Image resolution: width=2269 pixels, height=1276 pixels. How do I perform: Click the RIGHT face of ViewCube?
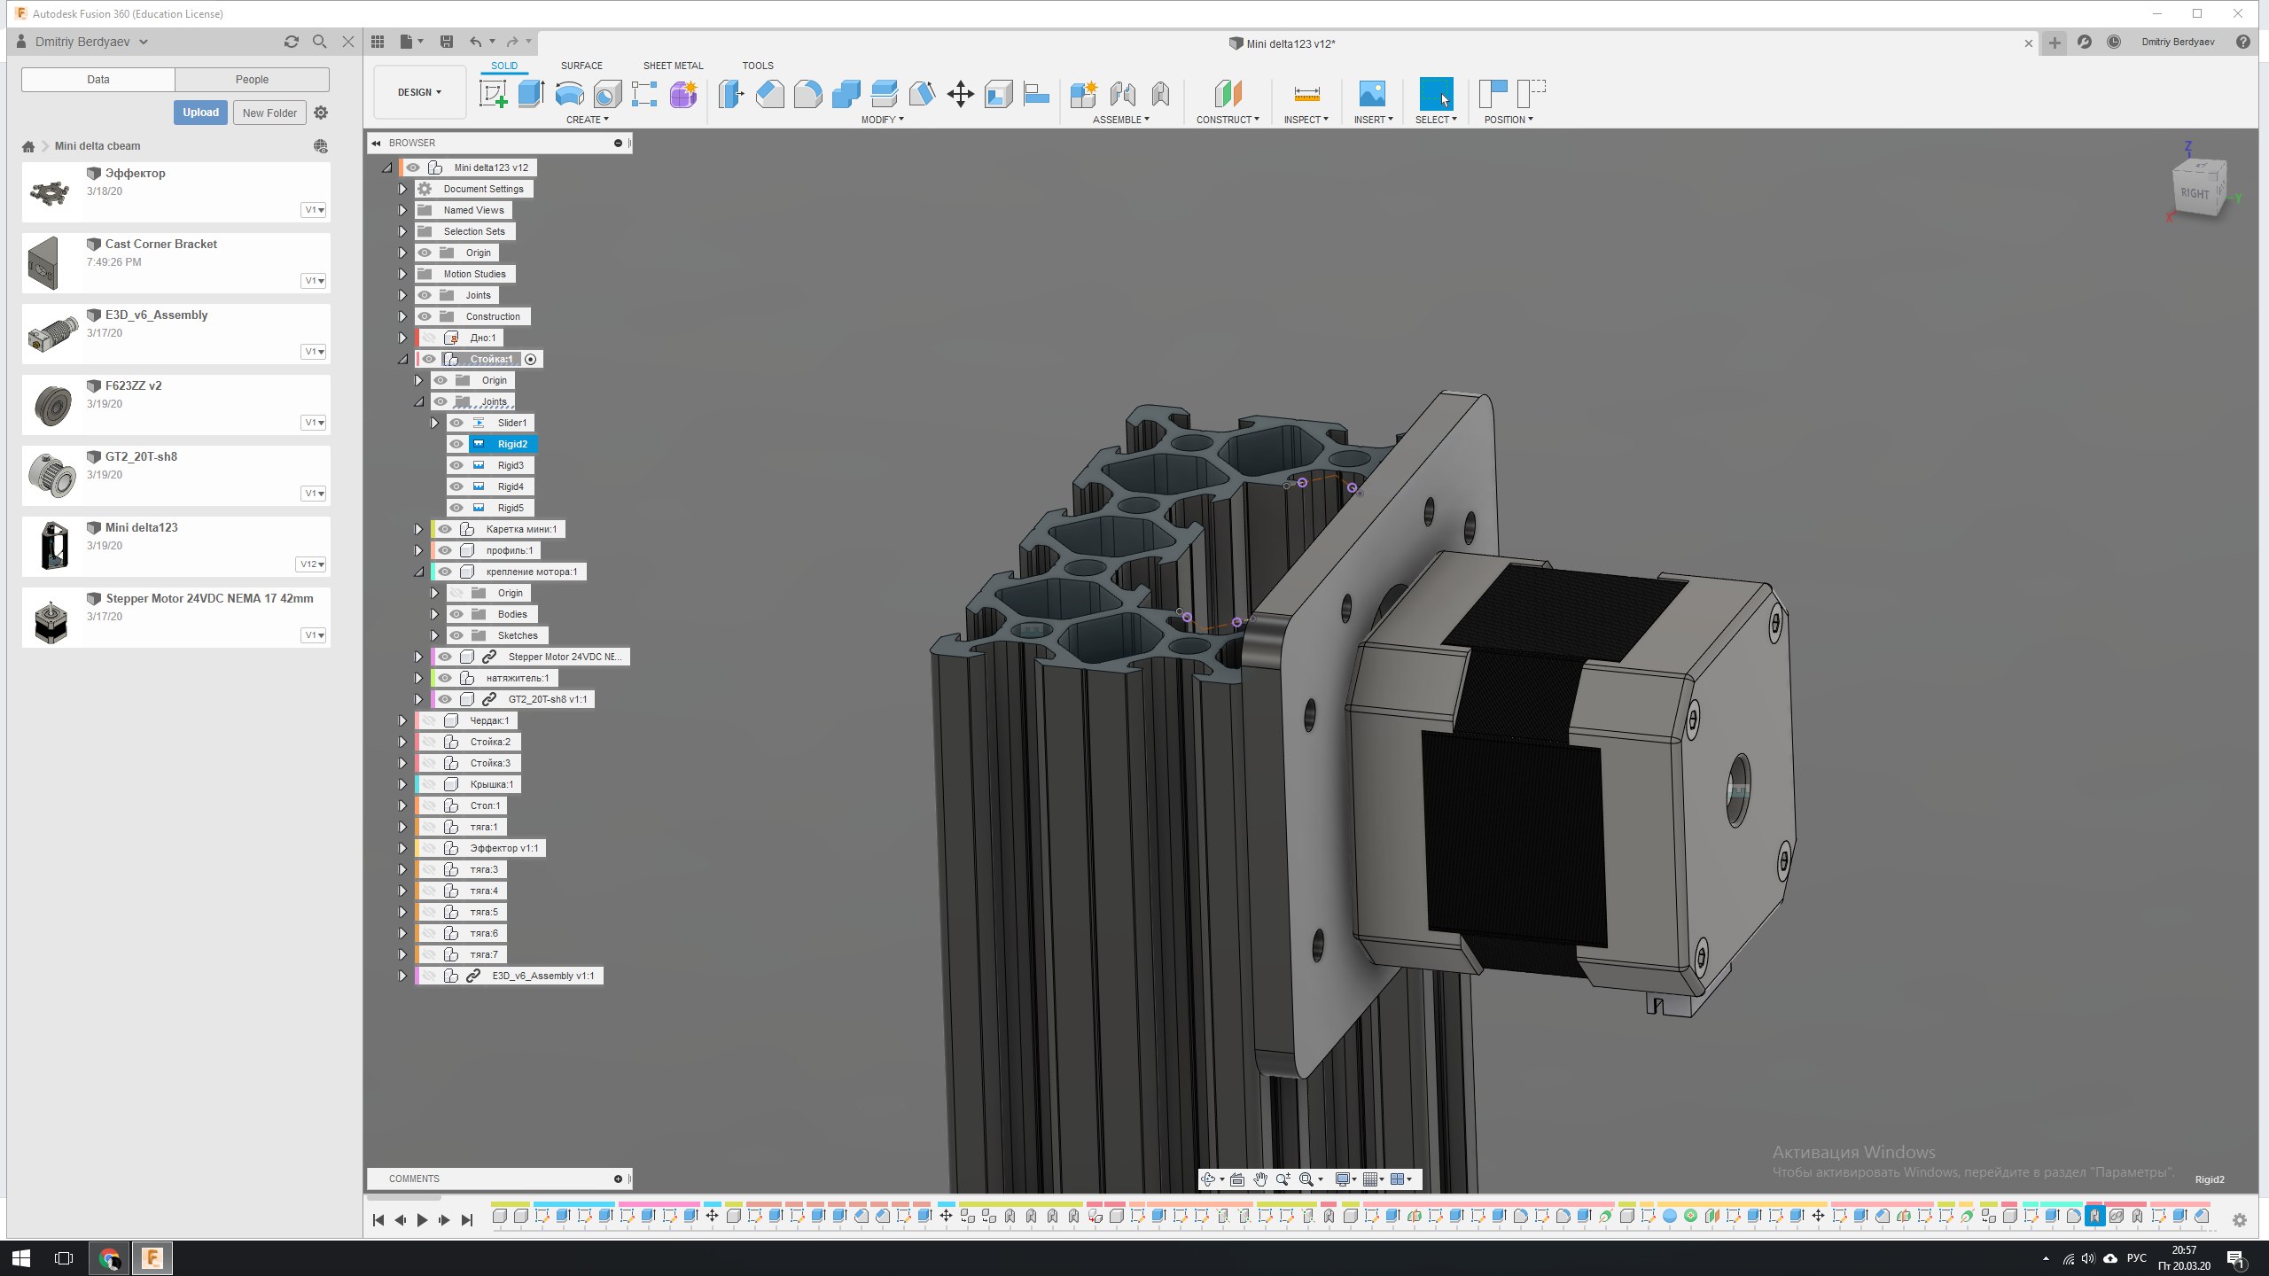pyautogui.click(x=2195, y=192)
